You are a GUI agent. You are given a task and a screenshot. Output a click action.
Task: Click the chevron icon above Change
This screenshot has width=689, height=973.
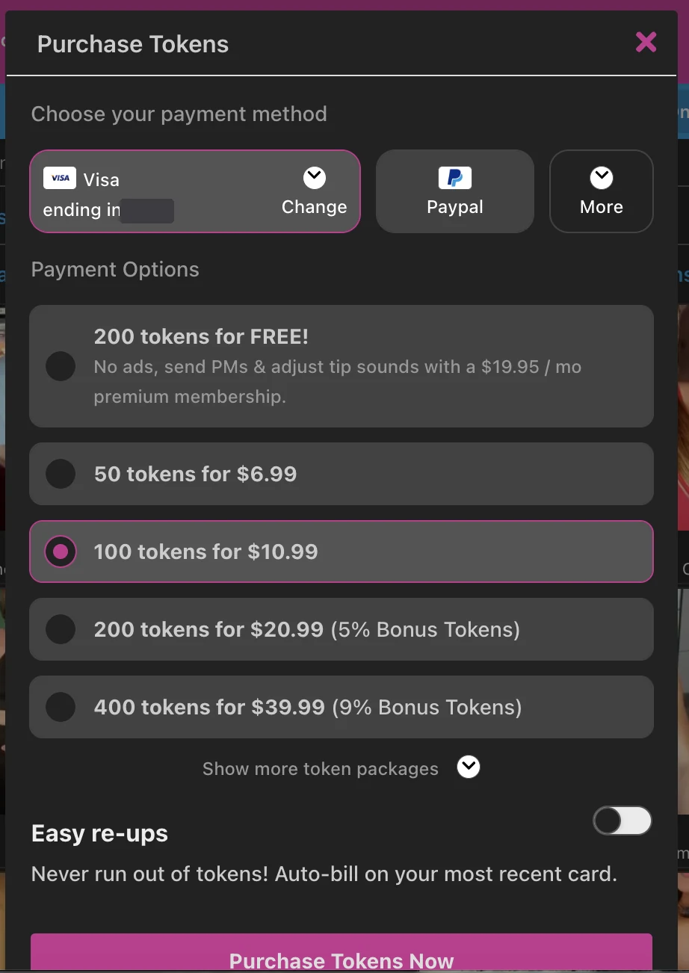pyautogui.click(x=315, y=178)
